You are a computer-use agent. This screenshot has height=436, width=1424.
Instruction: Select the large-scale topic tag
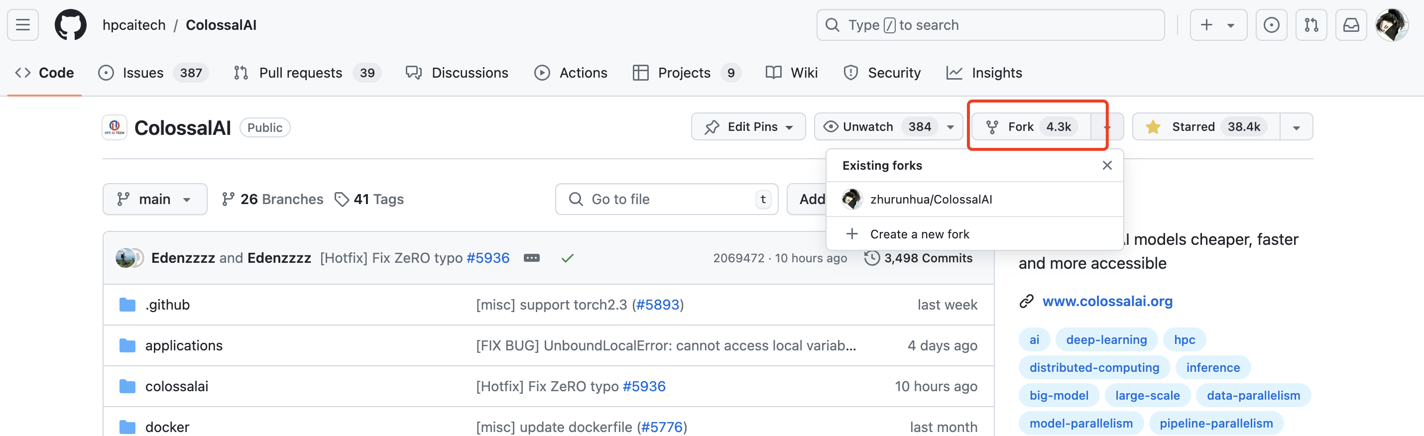1148,395
